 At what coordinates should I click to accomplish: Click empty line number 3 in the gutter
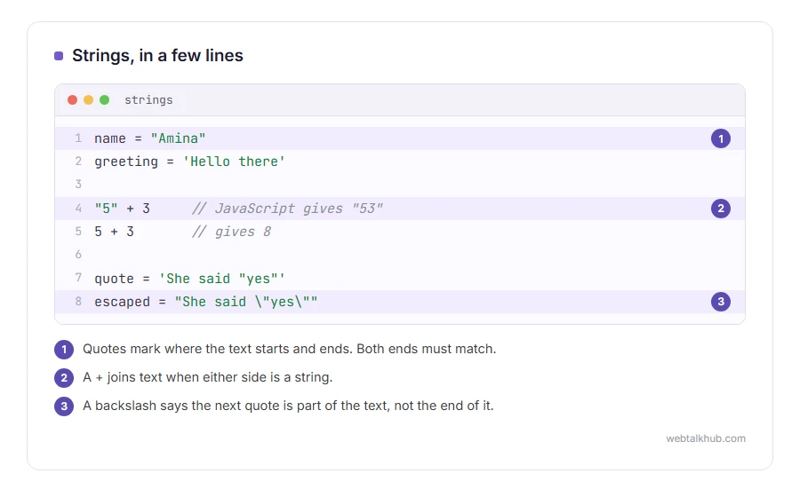(78, 185)
